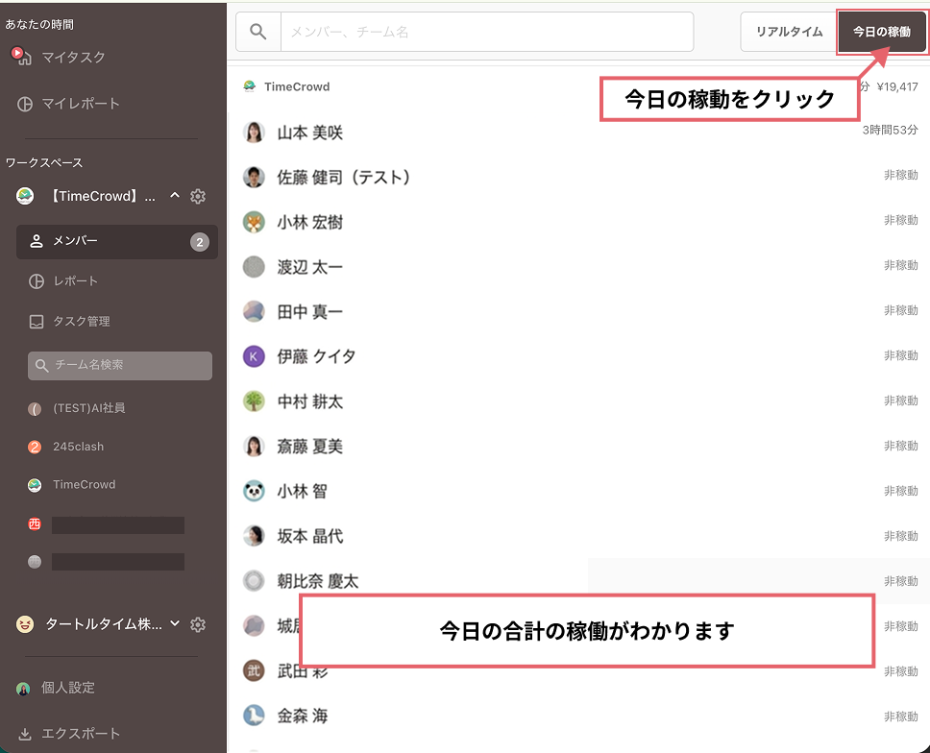Collapse the 【TimeCrowd】 workspace chevron
This screenshot has width=930, height=753.
(175, 196)
